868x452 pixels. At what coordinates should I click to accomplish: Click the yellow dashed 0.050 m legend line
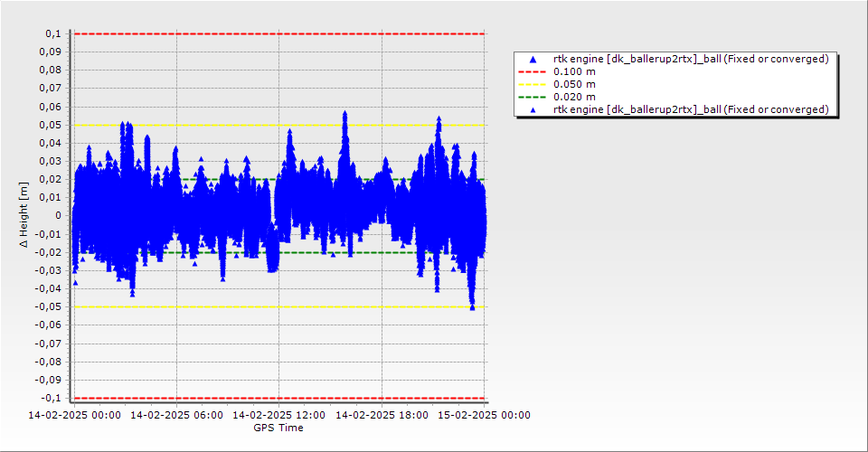533,84
